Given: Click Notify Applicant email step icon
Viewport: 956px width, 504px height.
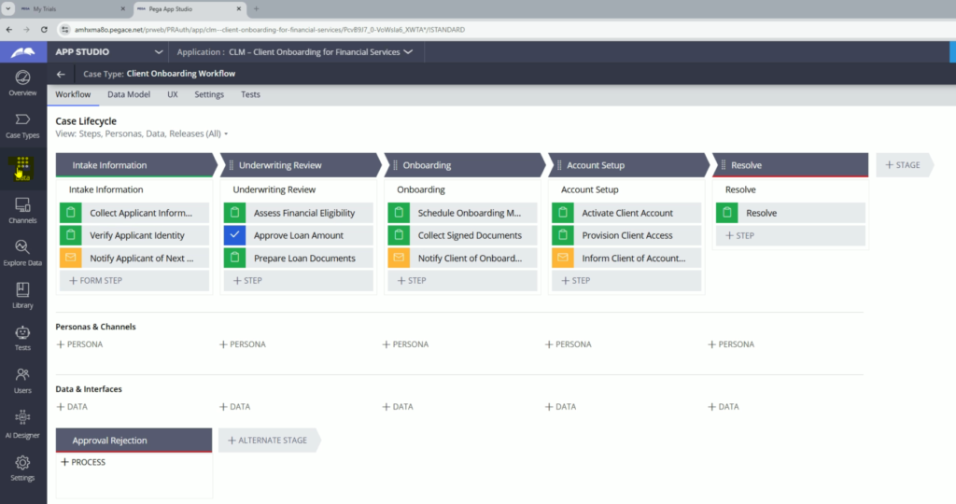Looking at the screenshot, I should click(x=70, y=259).
